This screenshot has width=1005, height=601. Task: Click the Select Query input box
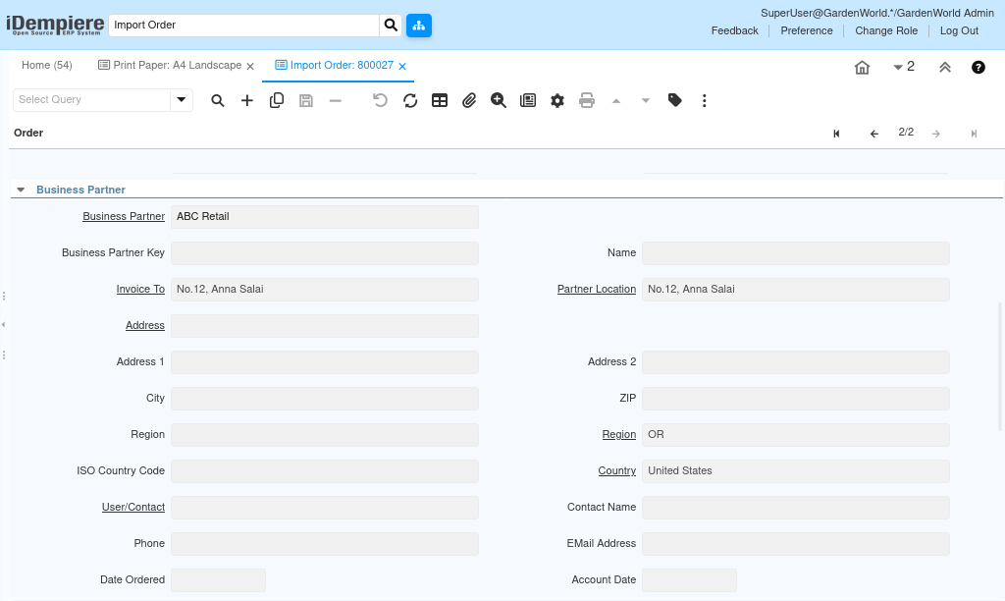point(91,99)
